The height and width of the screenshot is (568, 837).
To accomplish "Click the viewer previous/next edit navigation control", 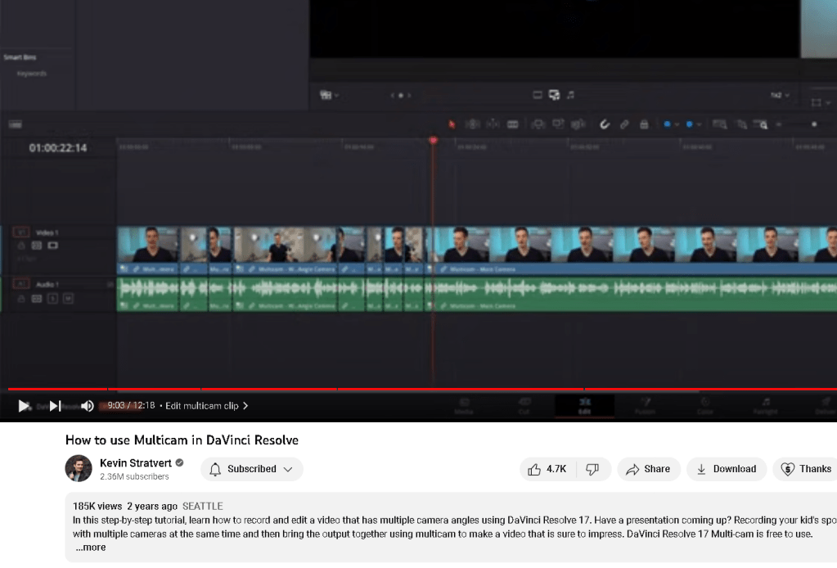I will click(x=400, y=96).
